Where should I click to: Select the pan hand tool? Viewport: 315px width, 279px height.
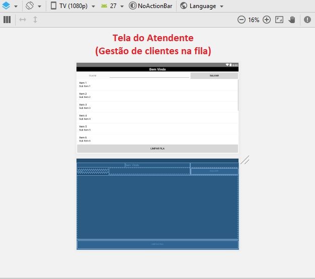tap(292, 20)
